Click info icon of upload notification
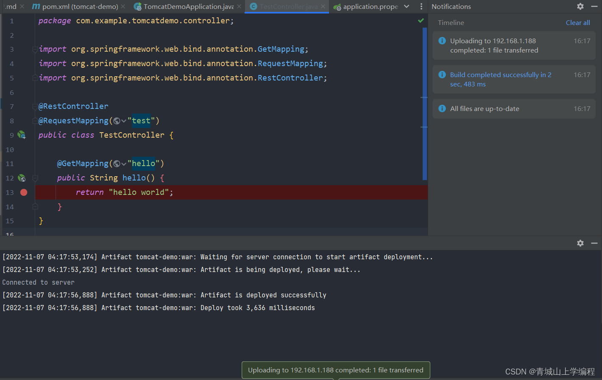The height and width of the screenshot is (380, 602). coord(442,41)
